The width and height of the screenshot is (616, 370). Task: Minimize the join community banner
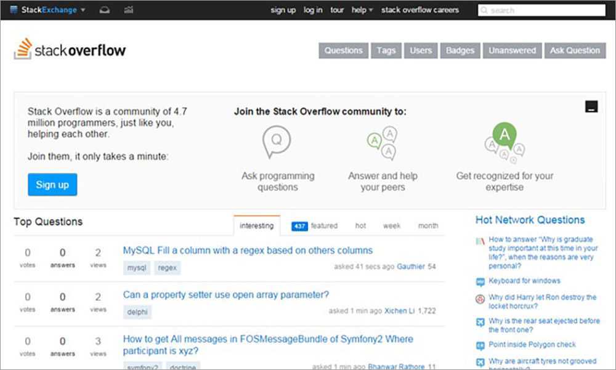(x=591, y=107)
